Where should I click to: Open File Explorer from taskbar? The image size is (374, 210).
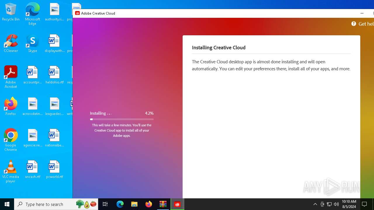134,204
